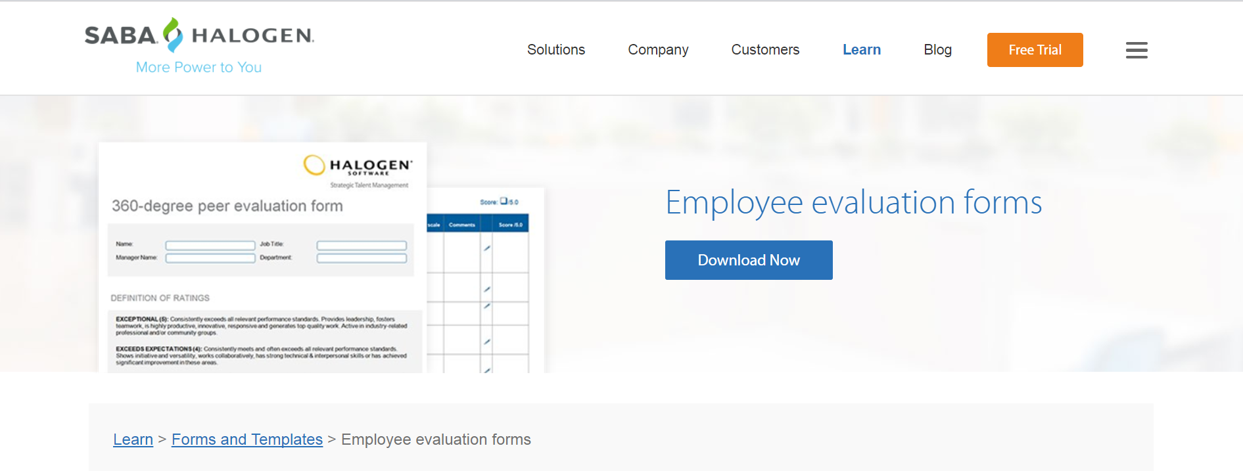
Task: Start a Free Trial
Action: point(1035,50)
